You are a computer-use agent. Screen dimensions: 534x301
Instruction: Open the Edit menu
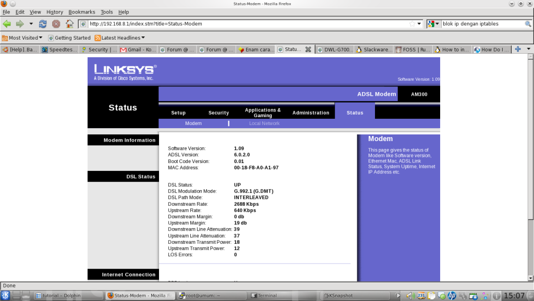[20, 12]
